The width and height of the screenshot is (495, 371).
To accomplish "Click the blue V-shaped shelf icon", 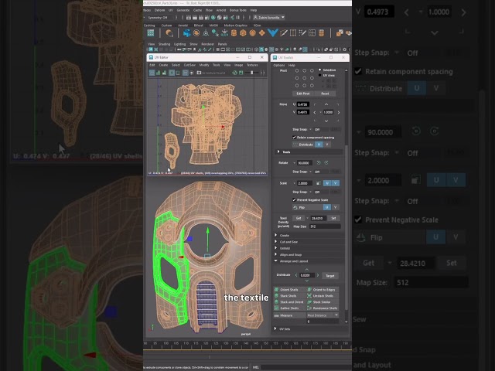I will click(x=272, y=32).
